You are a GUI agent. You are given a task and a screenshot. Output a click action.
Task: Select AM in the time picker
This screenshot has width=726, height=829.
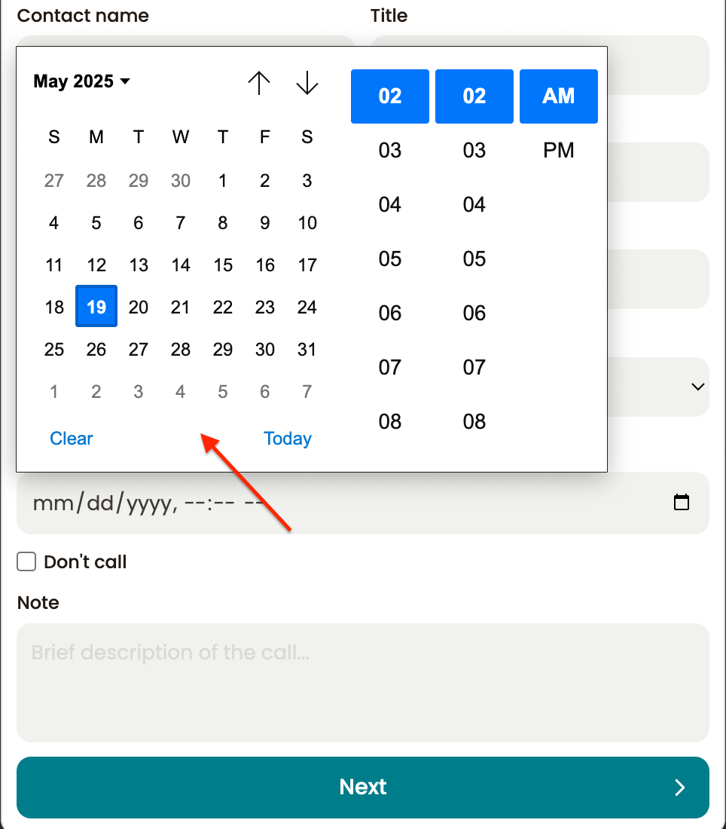(x=559, y=96)
